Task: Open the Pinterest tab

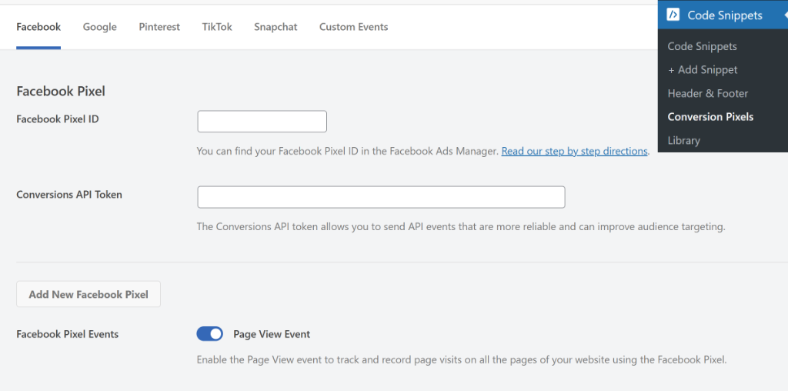Action: (159, 27)
